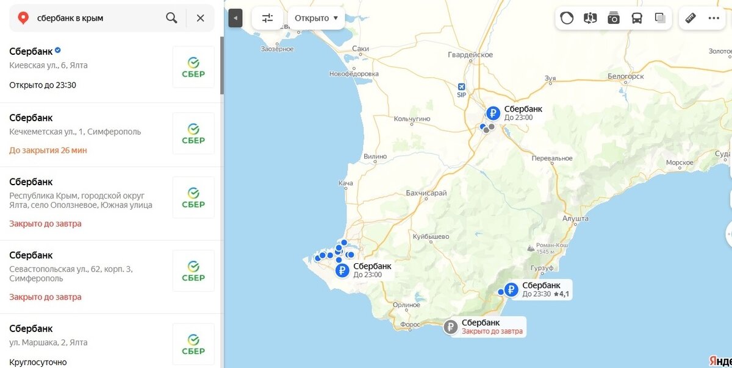Click Sber logo thumbnail for Оползневое result
732x368 pixels.
pyautogui.click(x=193, y=197)
